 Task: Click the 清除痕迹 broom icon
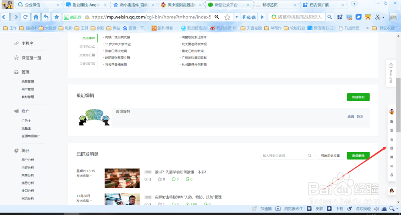point(350,209)
